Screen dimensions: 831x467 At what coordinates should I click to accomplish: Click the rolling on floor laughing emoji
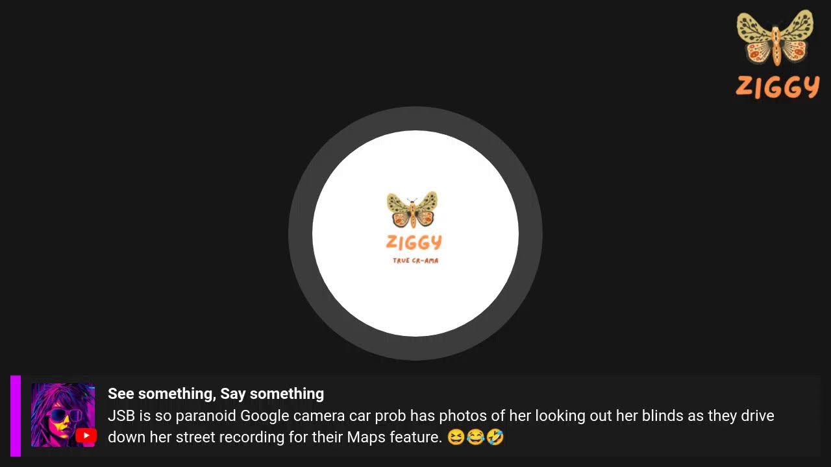pyautogui.click(x=495, y=438)
